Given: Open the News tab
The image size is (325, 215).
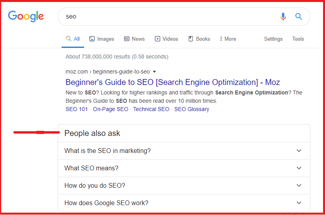Looking at the screenshot, I should [x=134, y=39].
